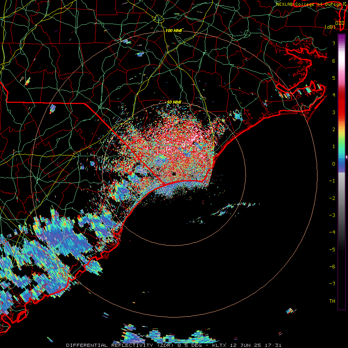Click the 6 value on the color scale

[x=334, y=61]
